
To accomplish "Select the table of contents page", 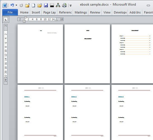I will tap(132, 54).
